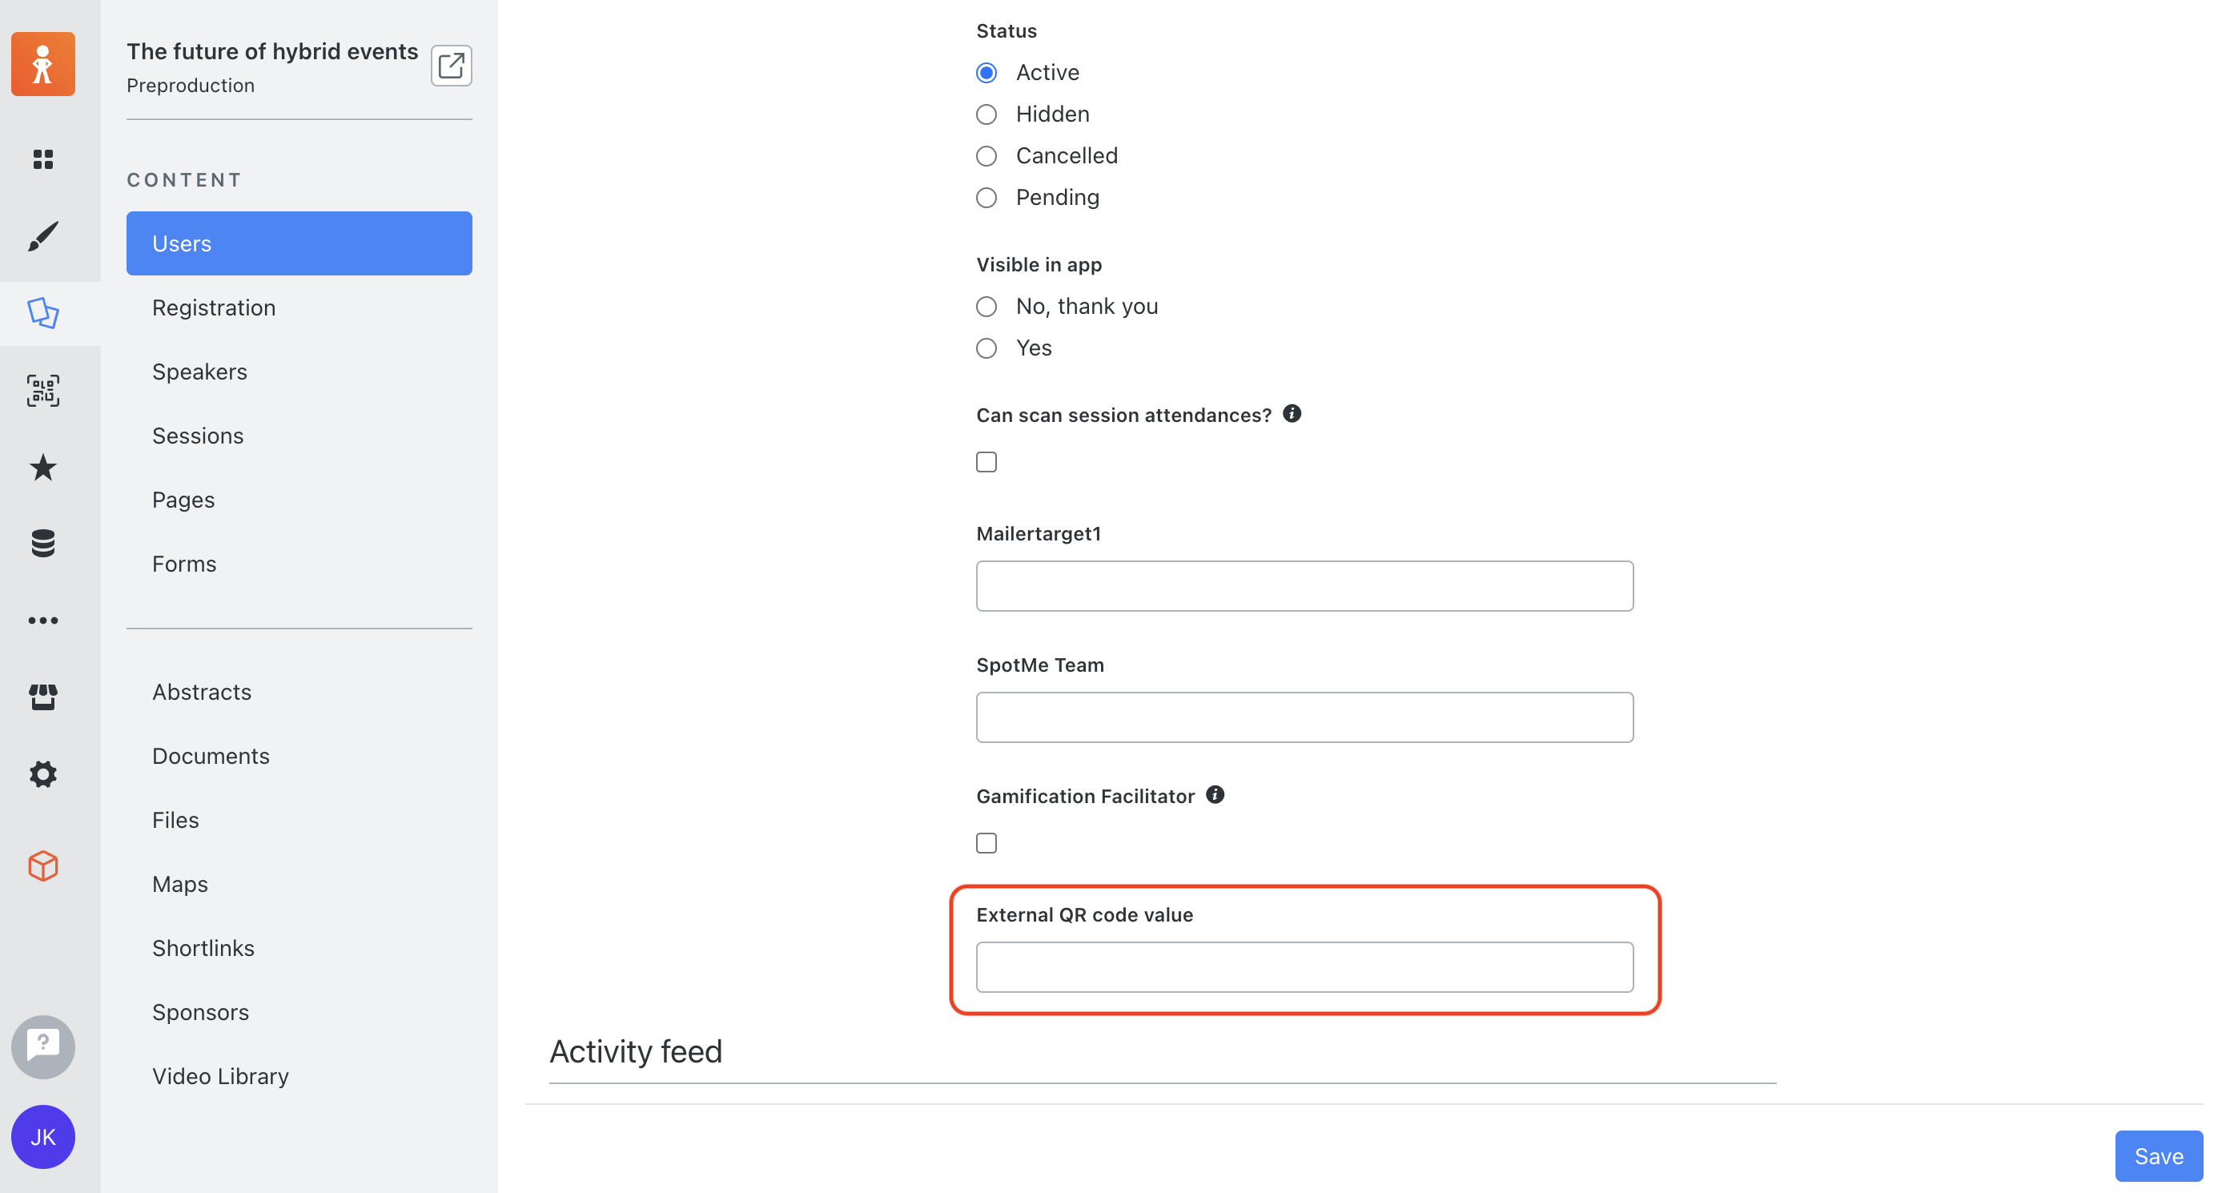
Task: Tick the Gamification Facilitator checkbox
Action: (x=986, y=844)
